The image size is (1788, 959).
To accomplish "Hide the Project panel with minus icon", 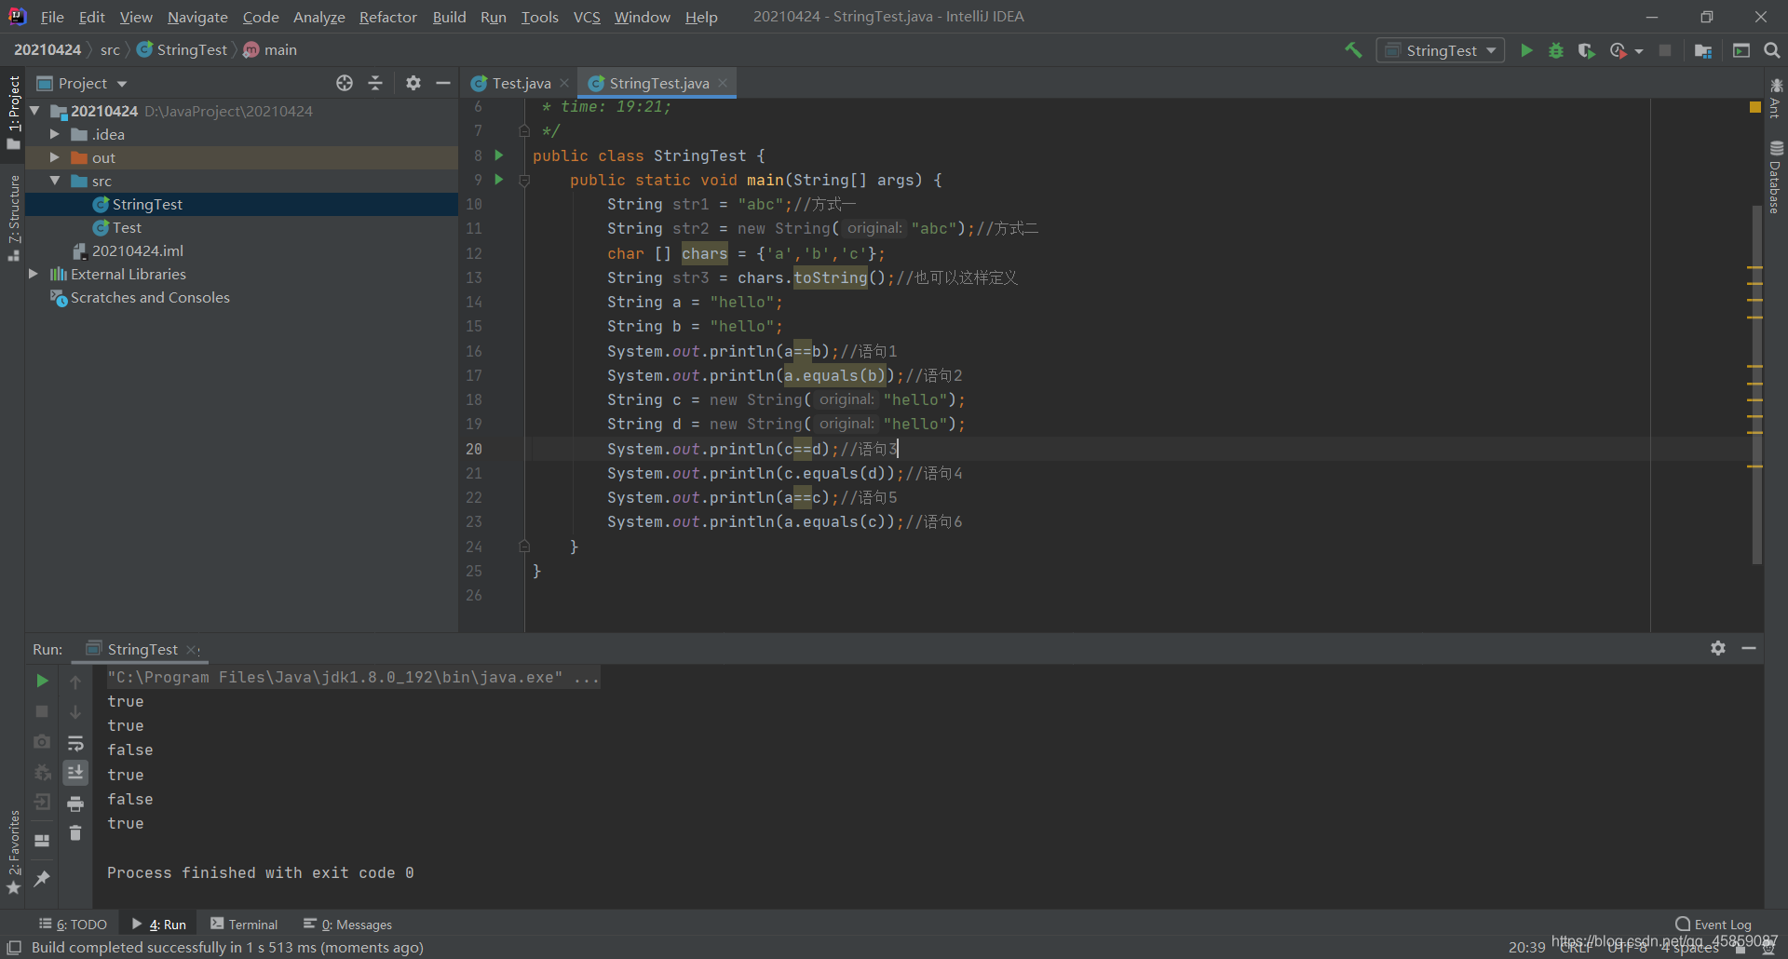I will click(x=443, y=83).
